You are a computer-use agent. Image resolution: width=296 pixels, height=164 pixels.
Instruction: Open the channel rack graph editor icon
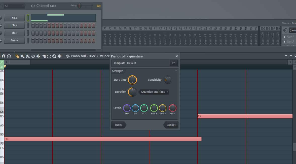pos(98,6)
